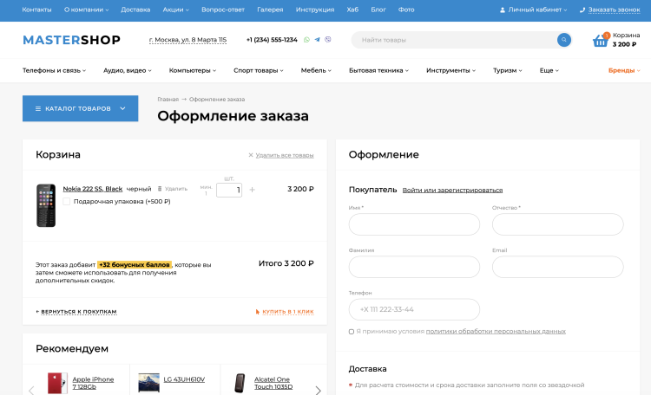This screenshot has height=395, width=651.
Task: Open политики обработки персональных данных link
Action: tap(496, 332)
